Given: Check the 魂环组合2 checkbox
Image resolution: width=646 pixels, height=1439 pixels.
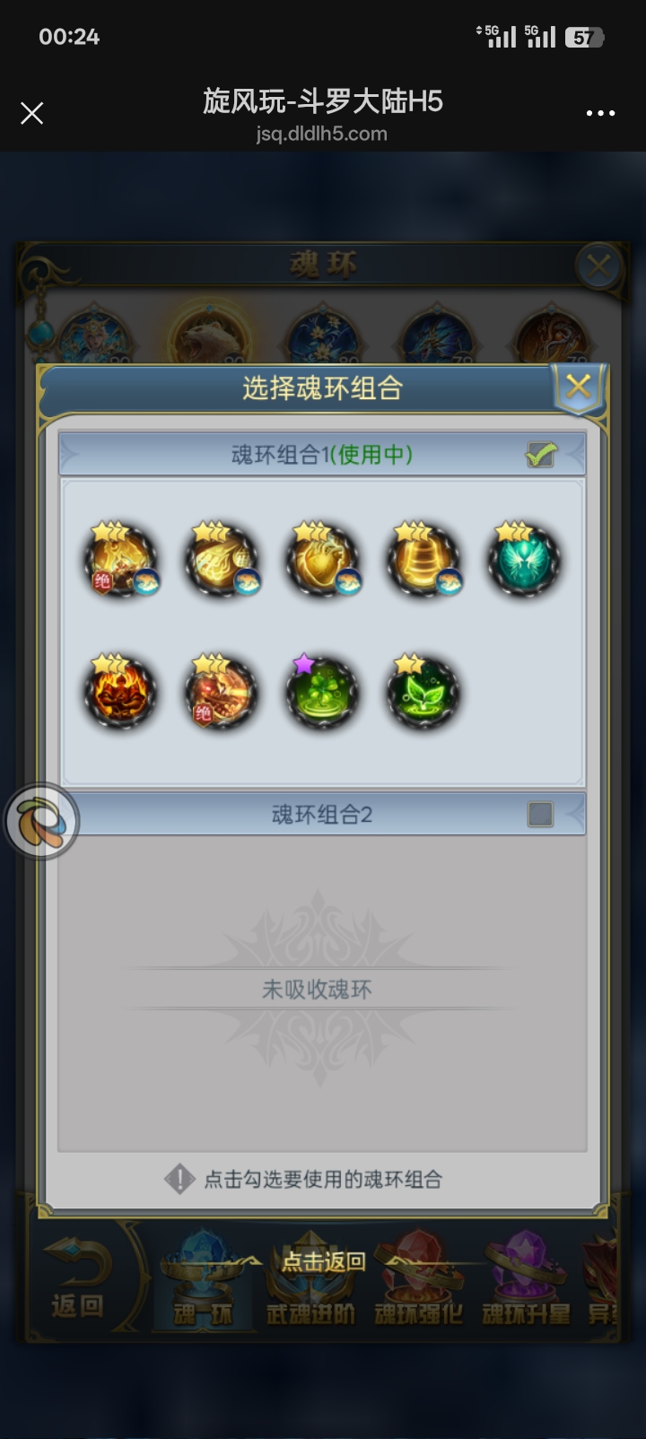Looking at the screenshot, I should pos(540,815).
